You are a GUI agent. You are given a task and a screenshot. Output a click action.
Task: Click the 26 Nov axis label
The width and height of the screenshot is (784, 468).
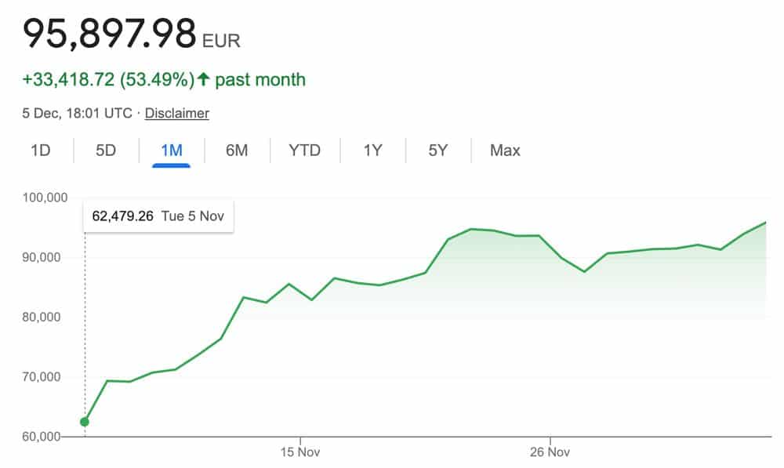(549, 452)
